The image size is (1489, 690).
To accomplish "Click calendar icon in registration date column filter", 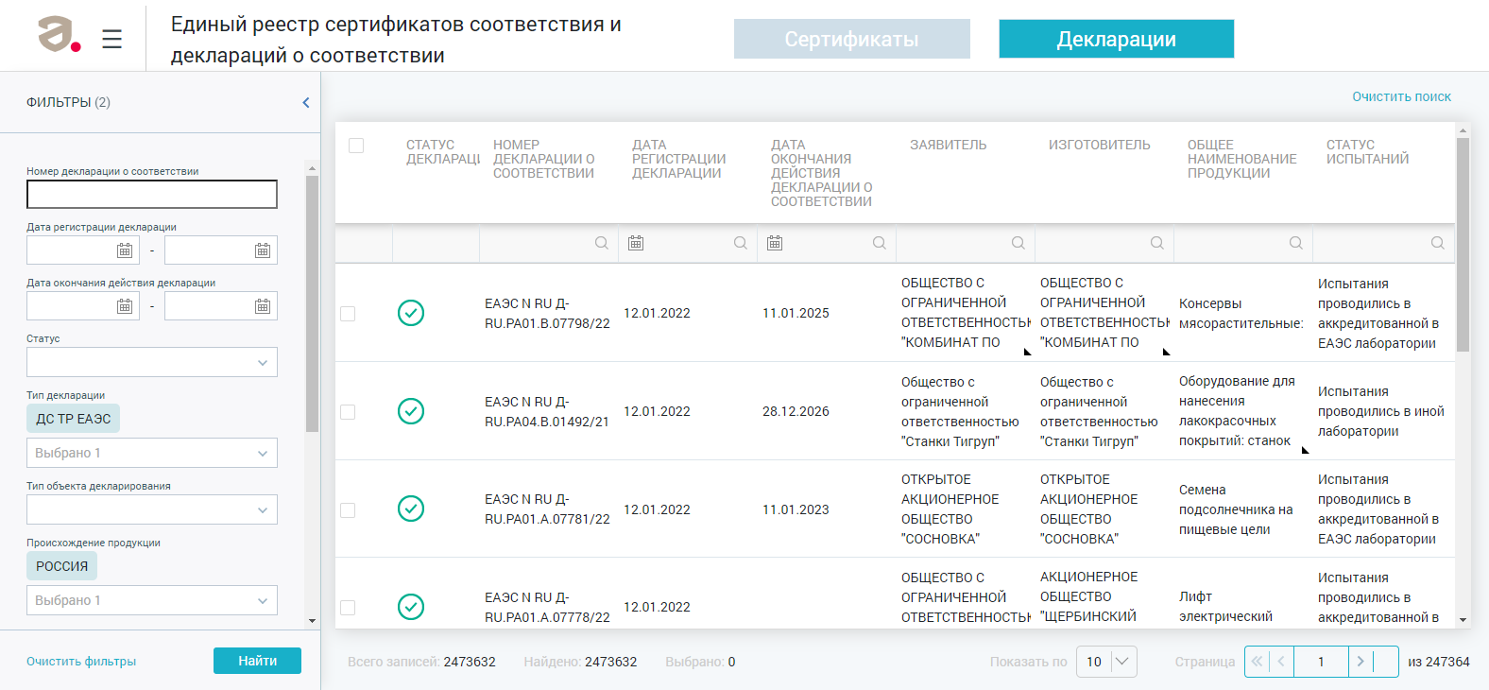I will click(x=636, y=243).
